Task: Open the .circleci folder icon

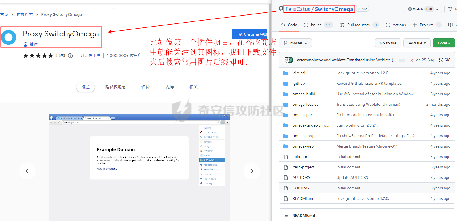Action: pyautogui.click(x=286, y=73)
